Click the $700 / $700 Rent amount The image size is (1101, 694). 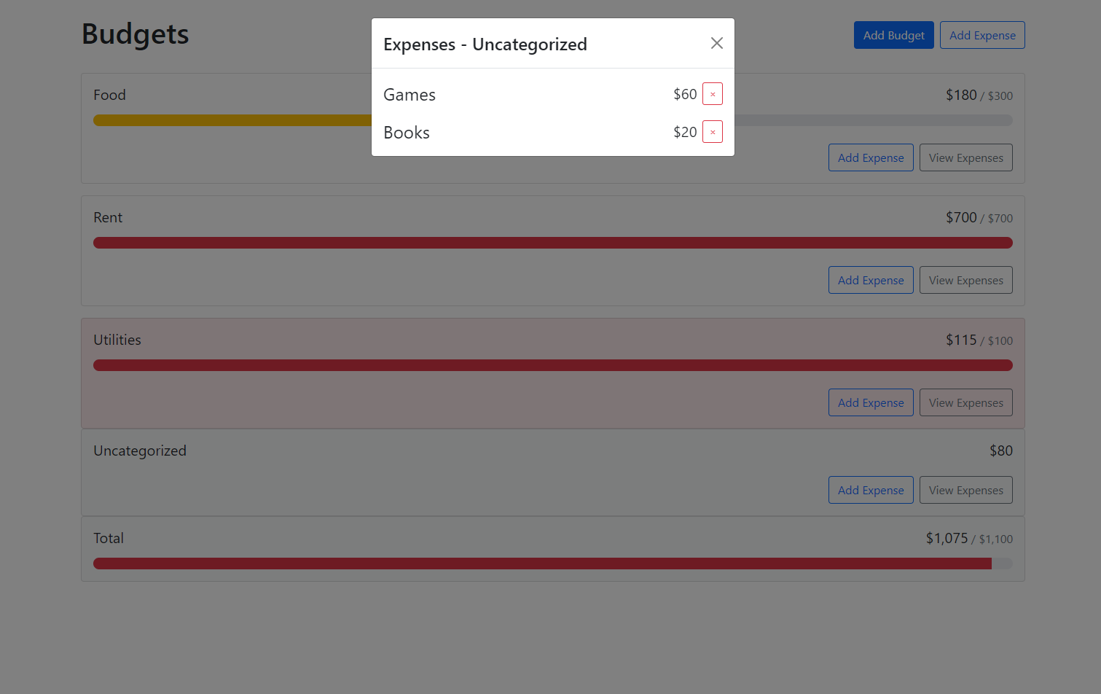pyautogui.click(x=979, y=217)
